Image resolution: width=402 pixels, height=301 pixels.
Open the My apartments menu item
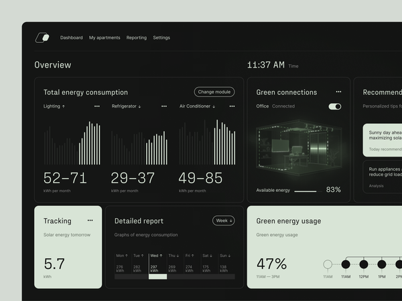(x=105, y=38)
